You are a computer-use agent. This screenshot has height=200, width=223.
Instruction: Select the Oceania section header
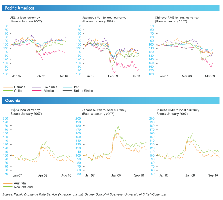point(12,100)
